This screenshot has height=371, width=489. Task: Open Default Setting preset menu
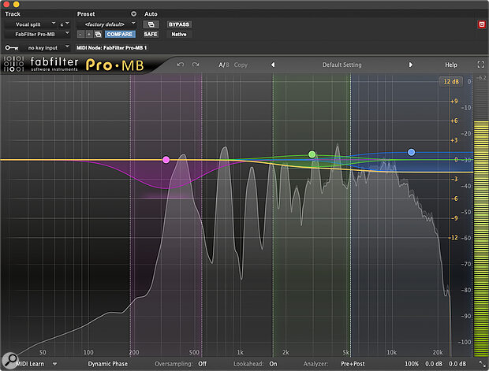[342, 65]
